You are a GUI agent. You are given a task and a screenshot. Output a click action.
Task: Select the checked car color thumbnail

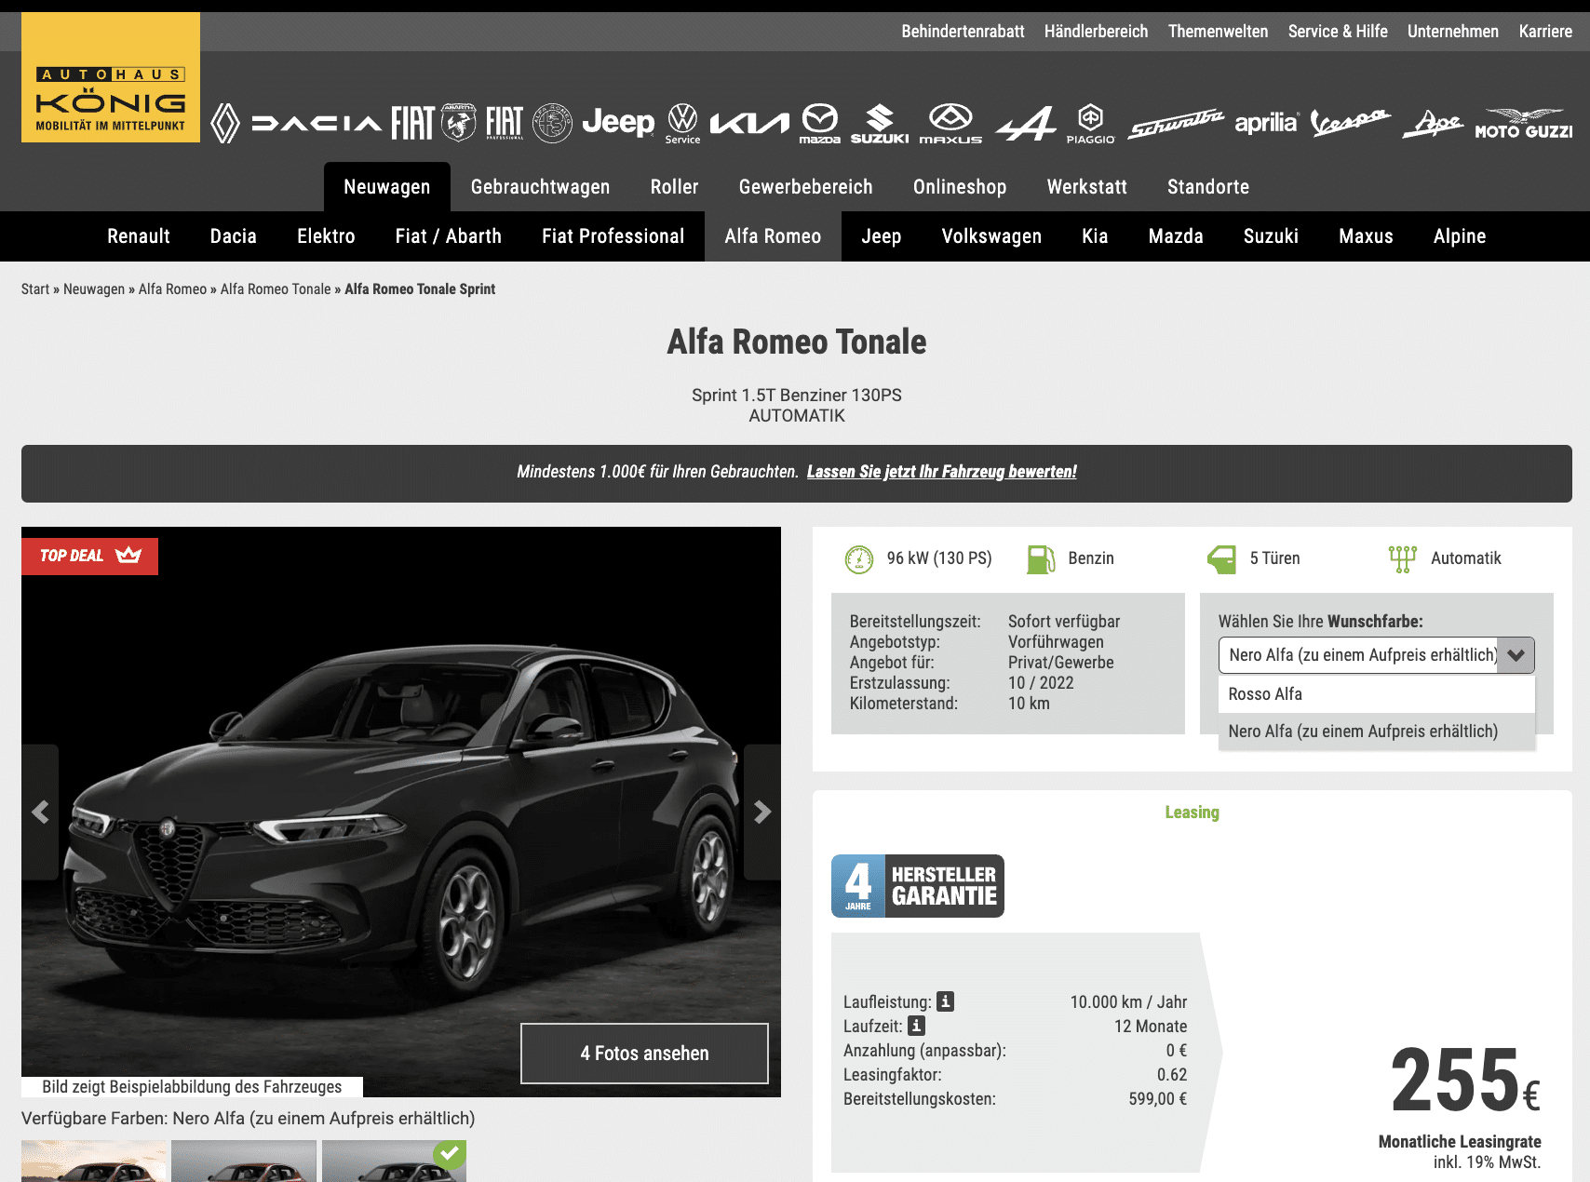pos(394,1161)
